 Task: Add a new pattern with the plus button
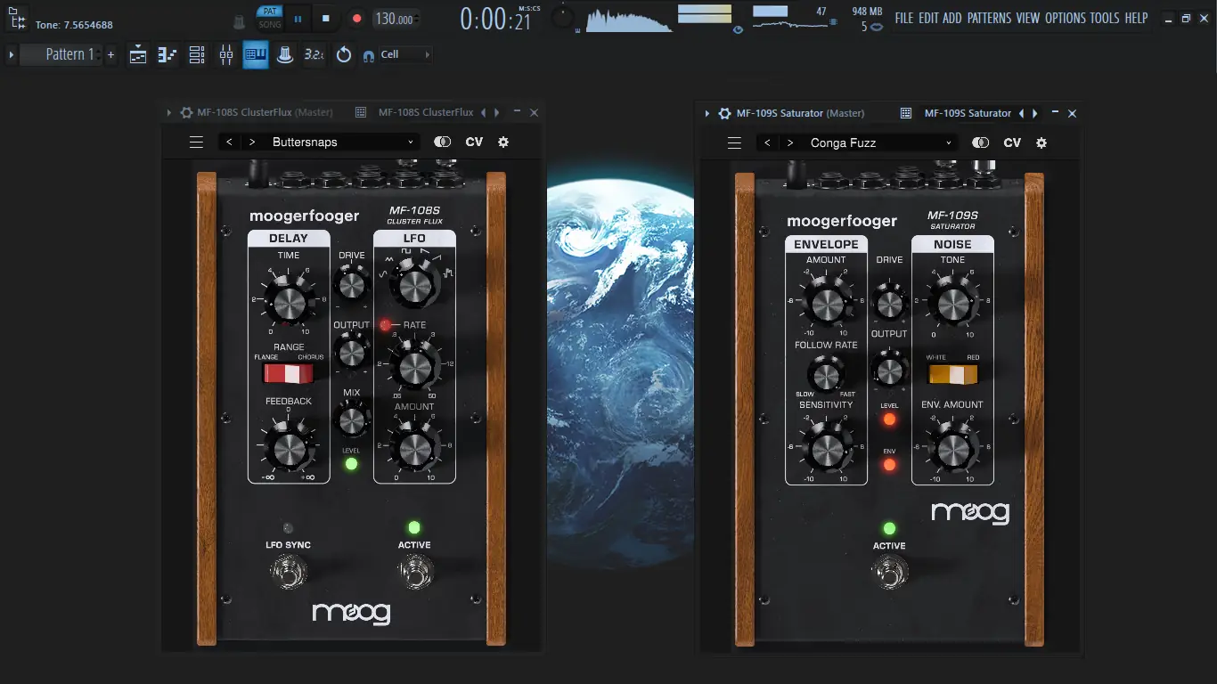pos(110,54)
